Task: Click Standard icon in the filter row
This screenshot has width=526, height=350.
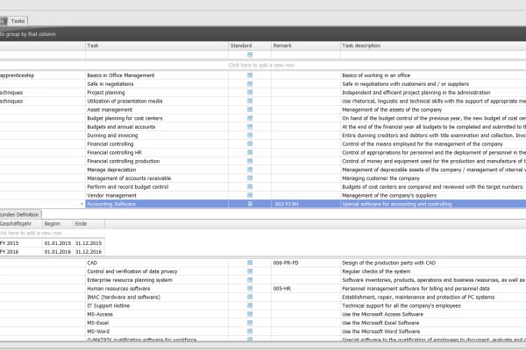Action: pos(250,54)
